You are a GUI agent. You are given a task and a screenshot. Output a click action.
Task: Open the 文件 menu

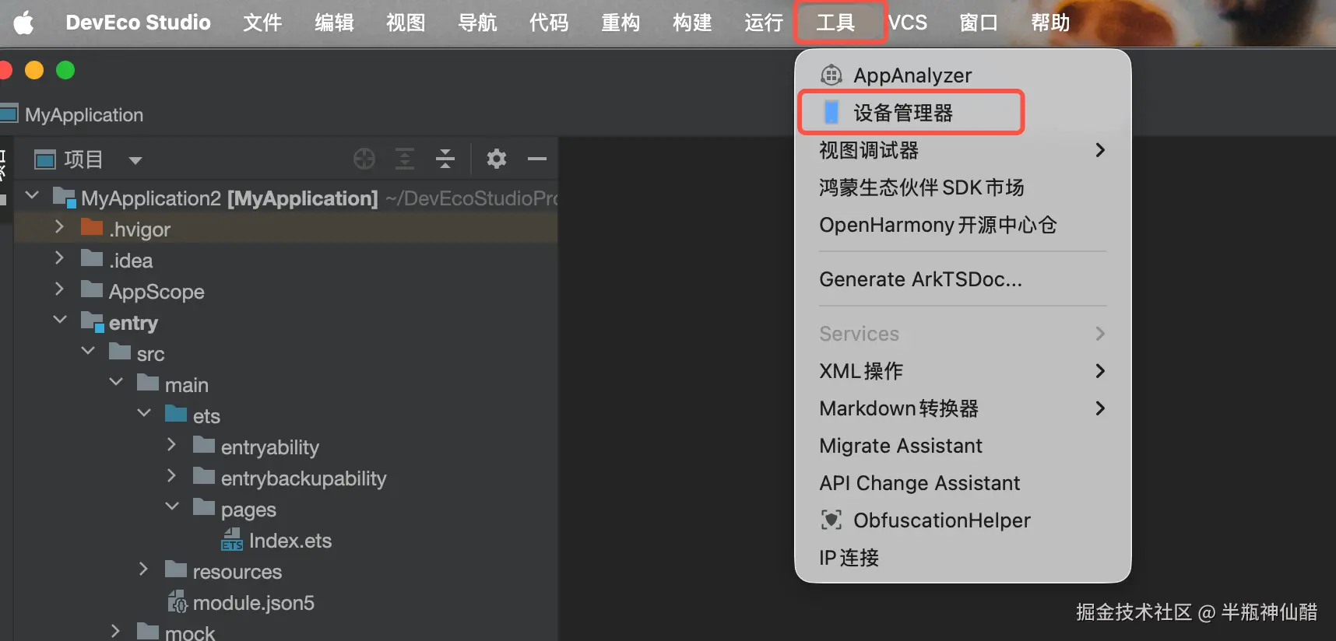tap(262, 23)
